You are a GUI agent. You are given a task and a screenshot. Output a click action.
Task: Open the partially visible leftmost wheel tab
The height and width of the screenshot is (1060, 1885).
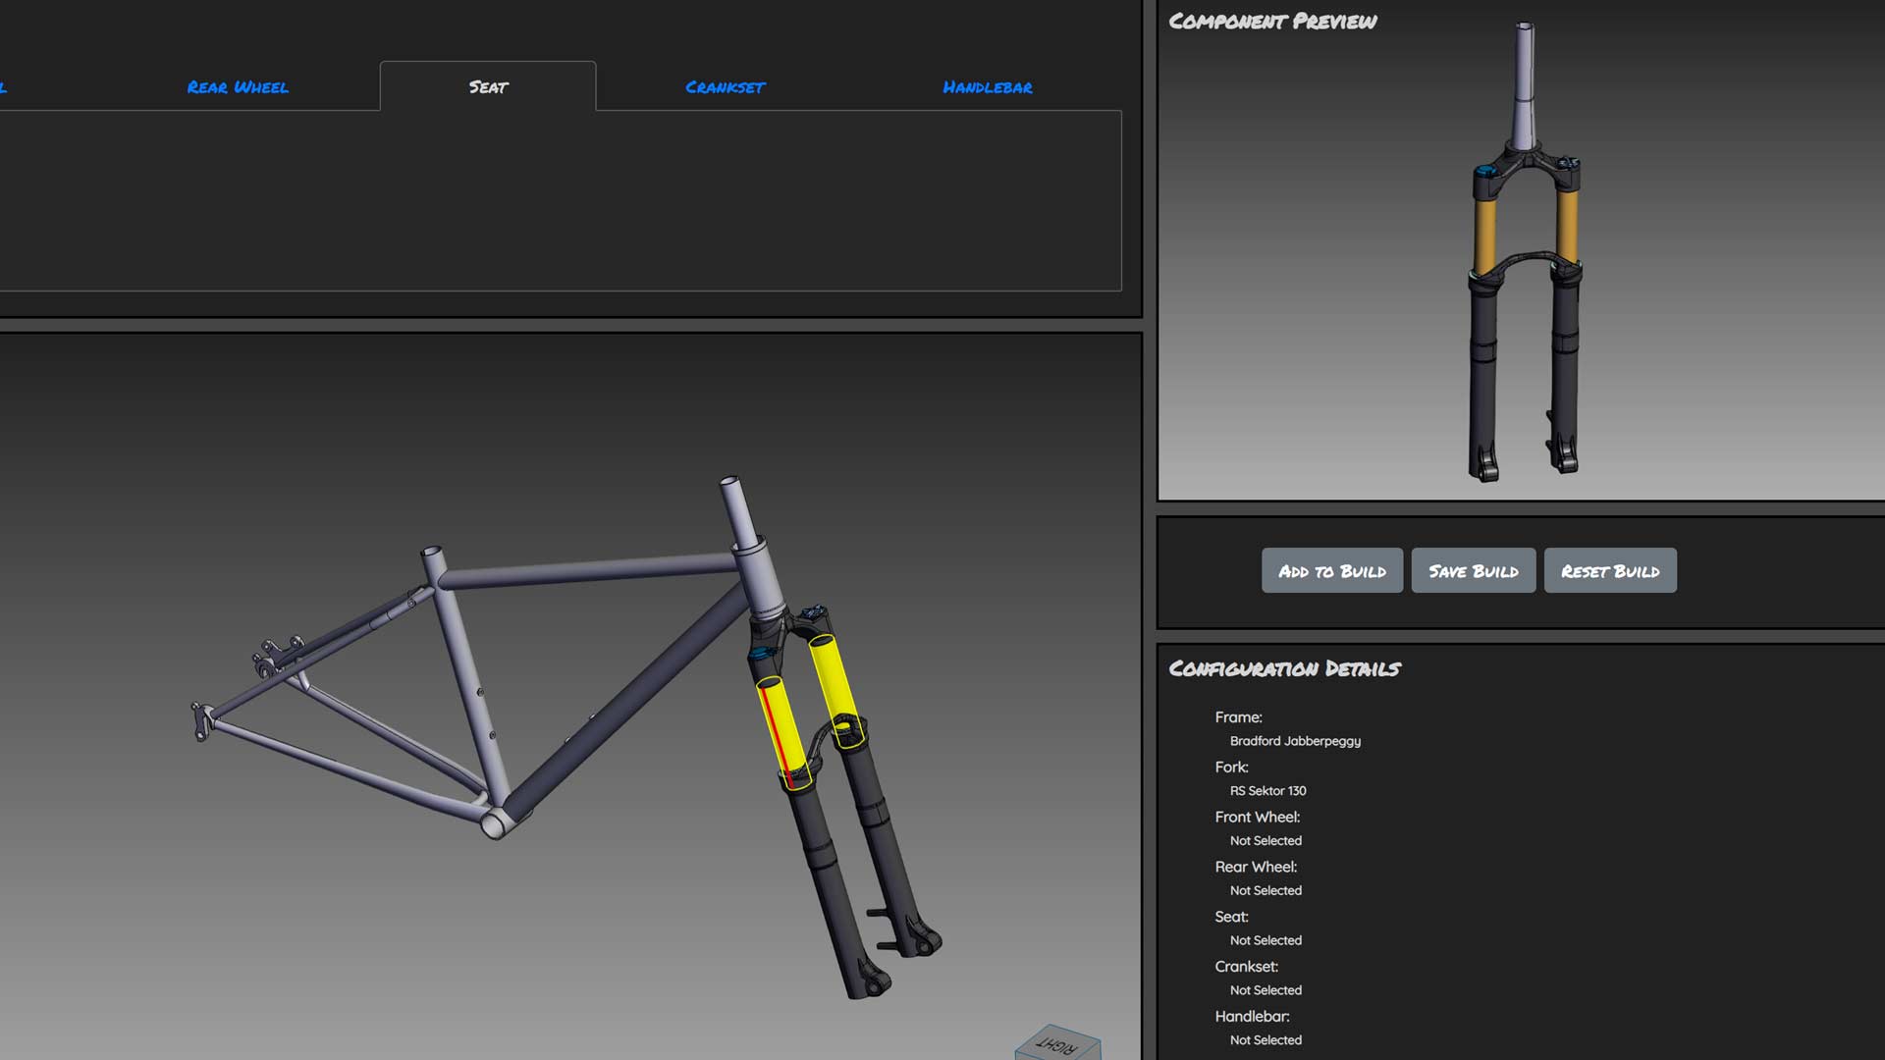(6, 87)
